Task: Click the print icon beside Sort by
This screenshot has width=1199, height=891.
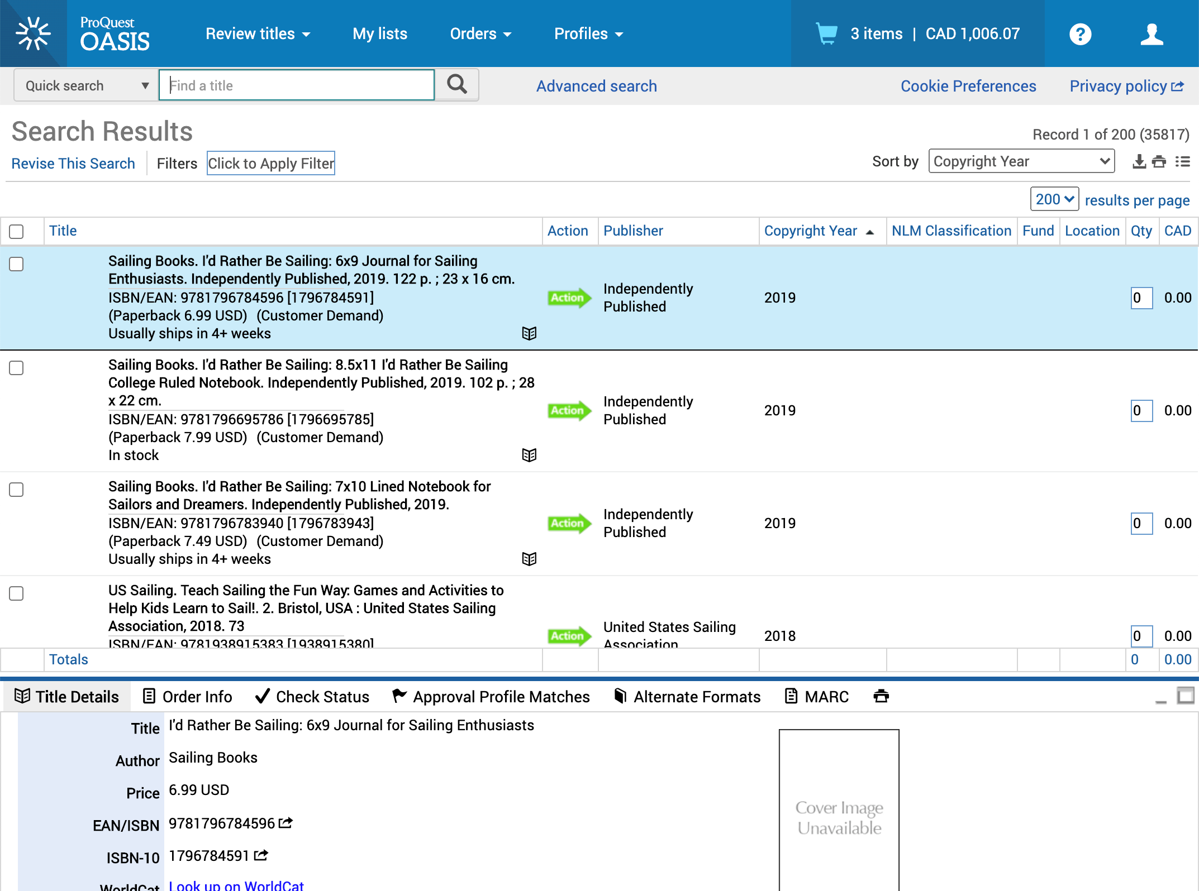Action: click(x=1159, y=162)
